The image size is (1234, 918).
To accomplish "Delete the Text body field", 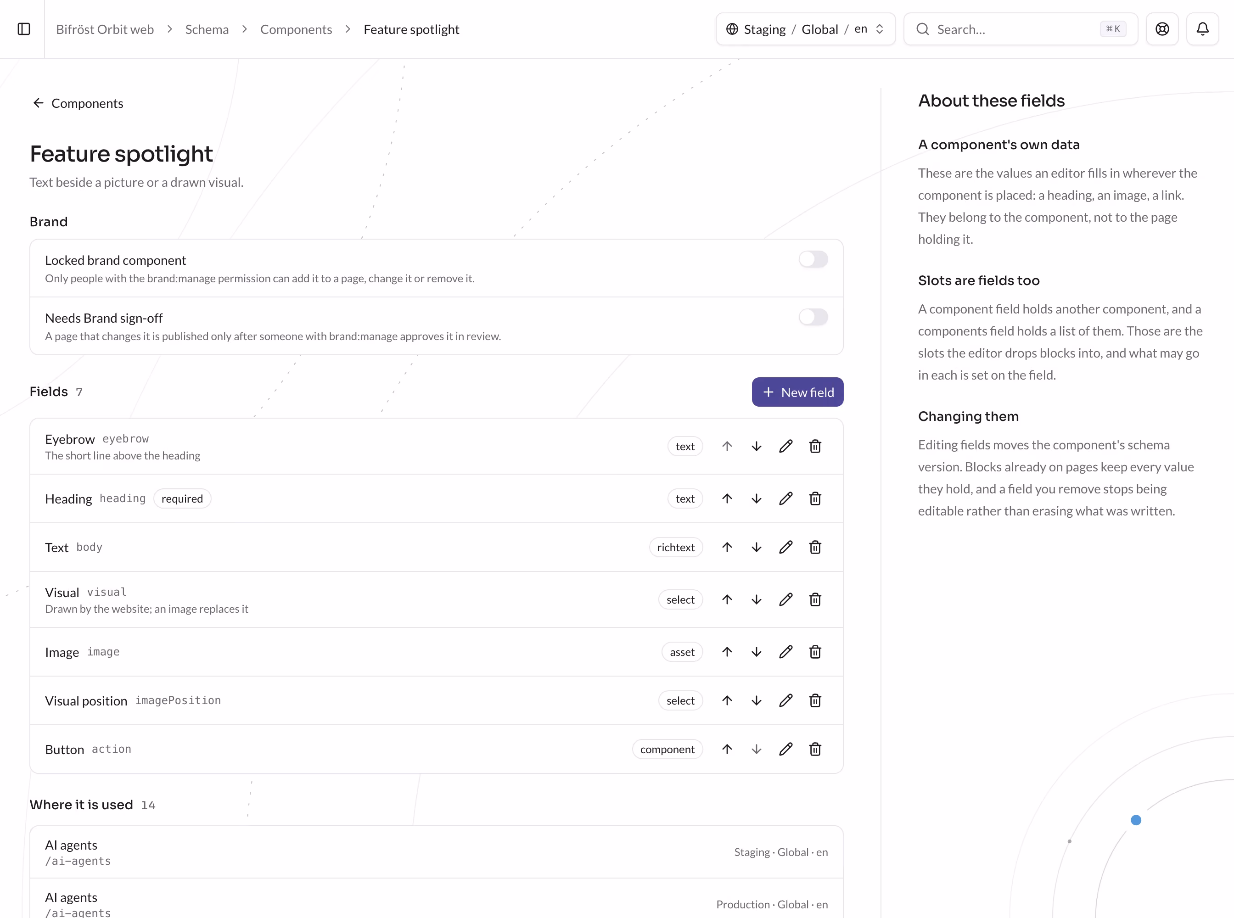I will (x=815, y=547).
